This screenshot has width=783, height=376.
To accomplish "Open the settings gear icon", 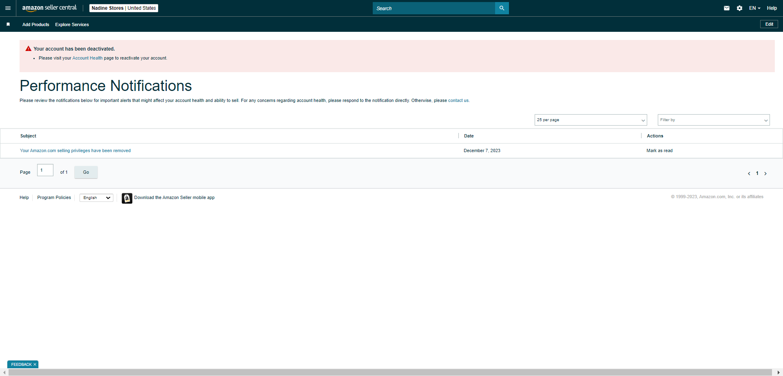I will [x=739, y=8].
